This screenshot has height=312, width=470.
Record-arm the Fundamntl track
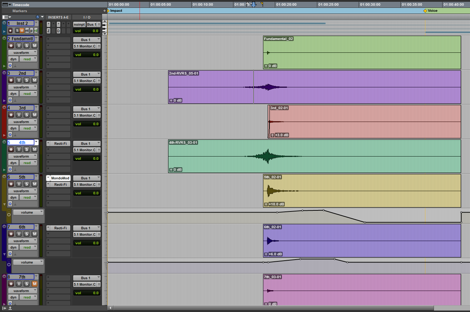tap(11, 46)
